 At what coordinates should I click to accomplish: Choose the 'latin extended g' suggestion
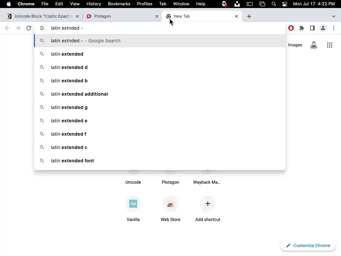coord(160,107)
